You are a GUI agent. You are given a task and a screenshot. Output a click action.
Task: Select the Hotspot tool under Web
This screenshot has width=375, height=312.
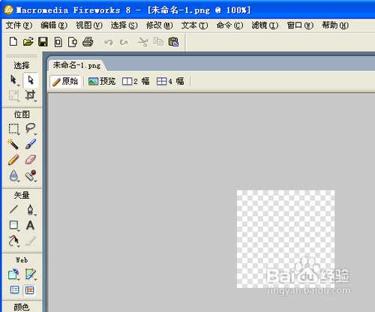point(13,274)
